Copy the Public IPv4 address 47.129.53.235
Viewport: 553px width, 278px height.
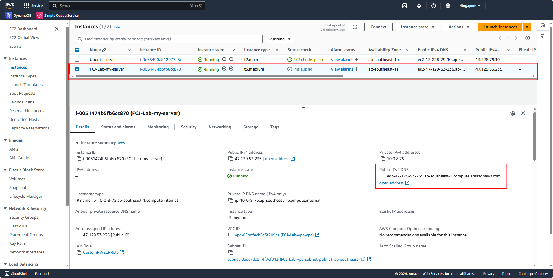[231, 159]
